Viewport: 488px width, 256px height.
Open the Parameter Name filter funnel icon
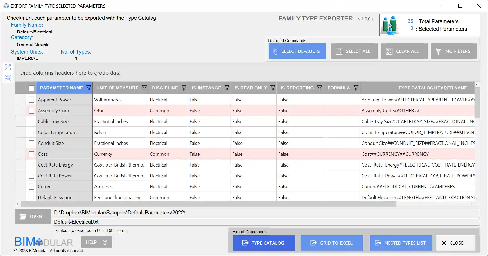point(89,88)
